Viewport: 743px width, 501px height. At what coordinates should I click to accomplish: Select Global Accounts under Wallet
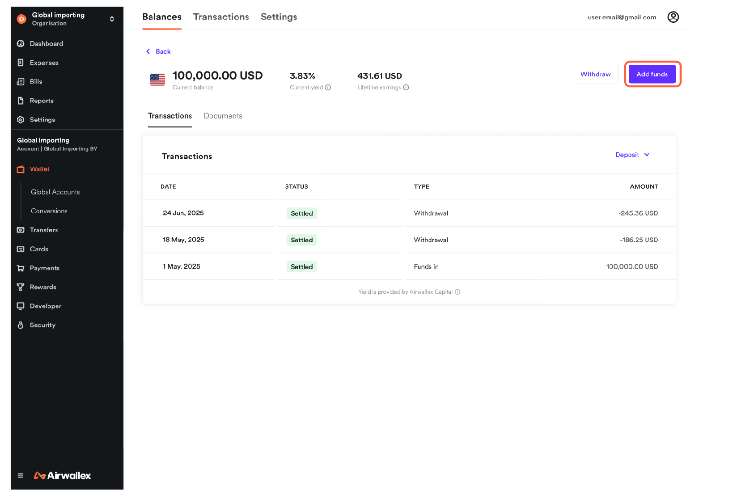point(55,192)
